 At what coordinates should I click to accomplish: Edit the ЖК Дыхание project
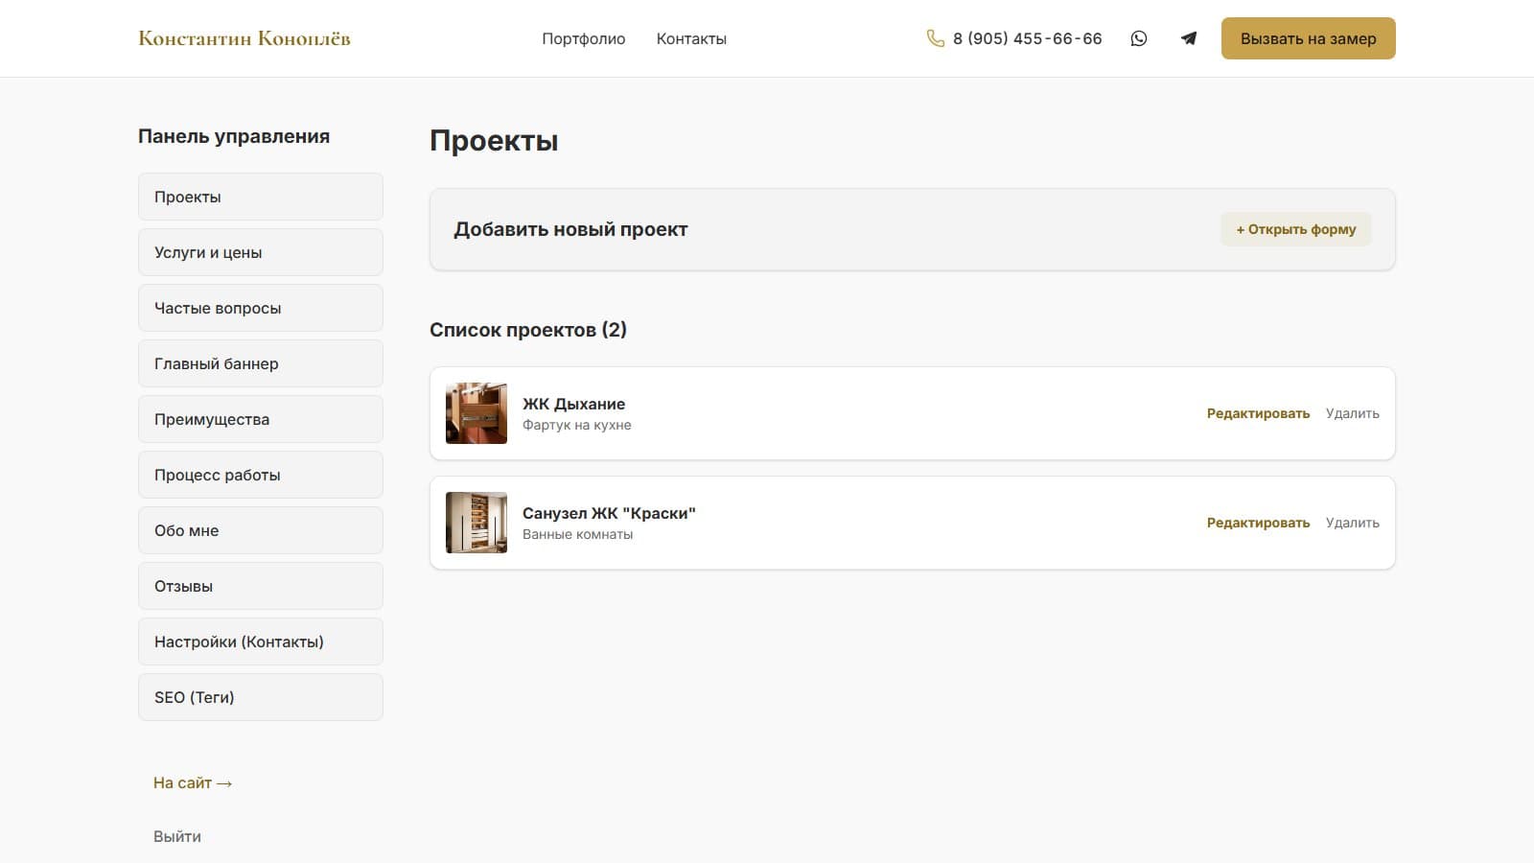(1258, 413)
